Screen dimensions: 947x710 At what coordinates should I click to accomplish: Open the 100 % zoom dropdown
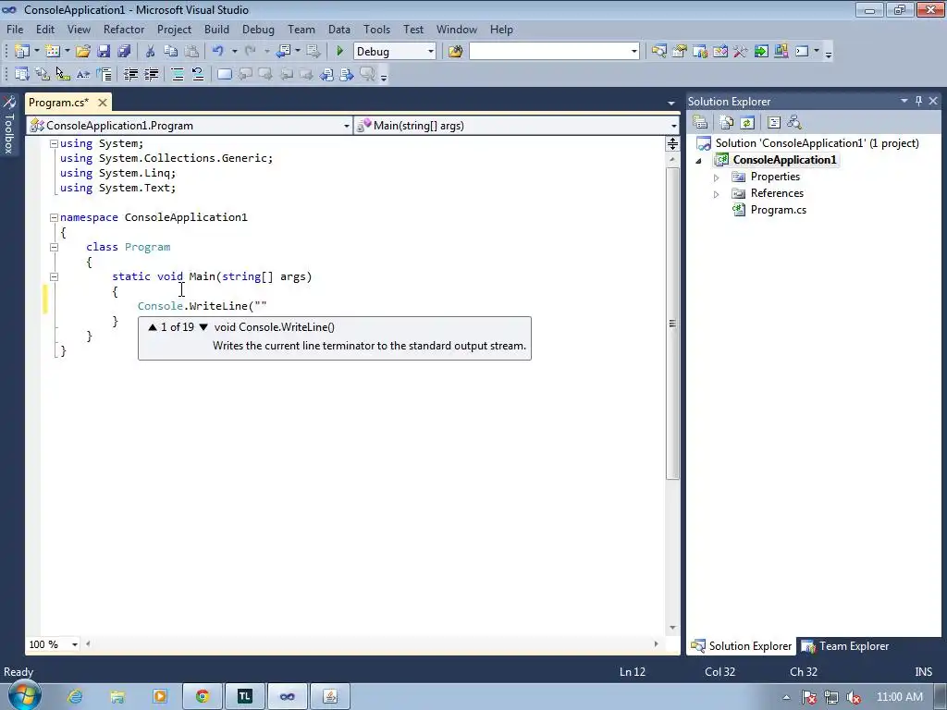(74, 644)
